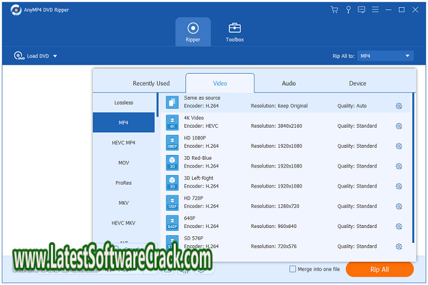Click the shopping cart purchase icon

[334, 9]
